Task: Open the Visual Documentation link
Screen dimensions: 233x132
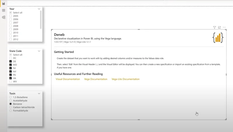Action: tap(68, 79)
